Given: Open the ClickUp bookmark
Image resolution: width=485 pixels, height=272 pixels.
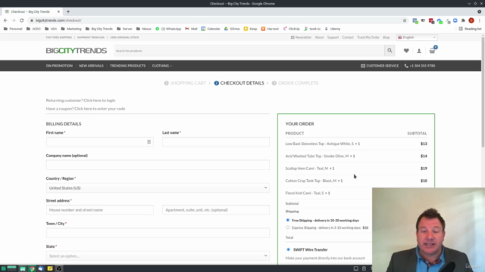Looking at the screenshot, I should pyautogui.click(x=291, y=29).
